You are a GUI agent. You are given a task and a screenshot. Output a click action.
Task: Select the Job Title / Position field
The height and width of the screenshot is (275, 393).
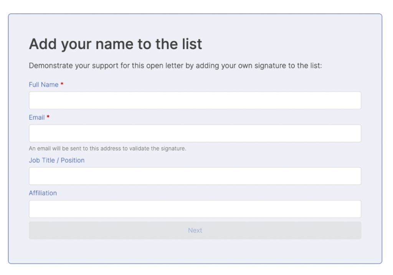pos(195,176)
